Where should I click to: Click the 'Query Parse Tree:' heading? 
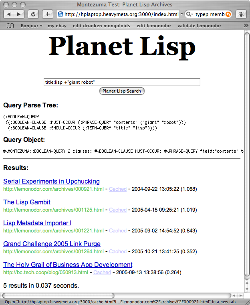(31, 105)
